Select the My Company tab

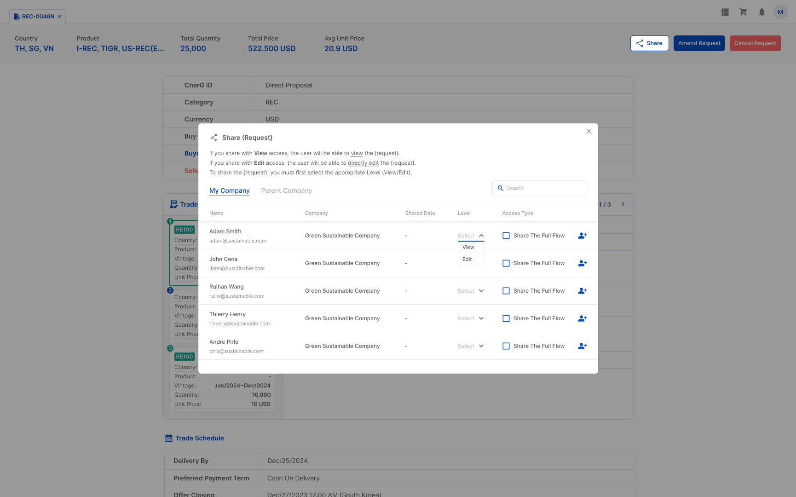coord(229,190)
